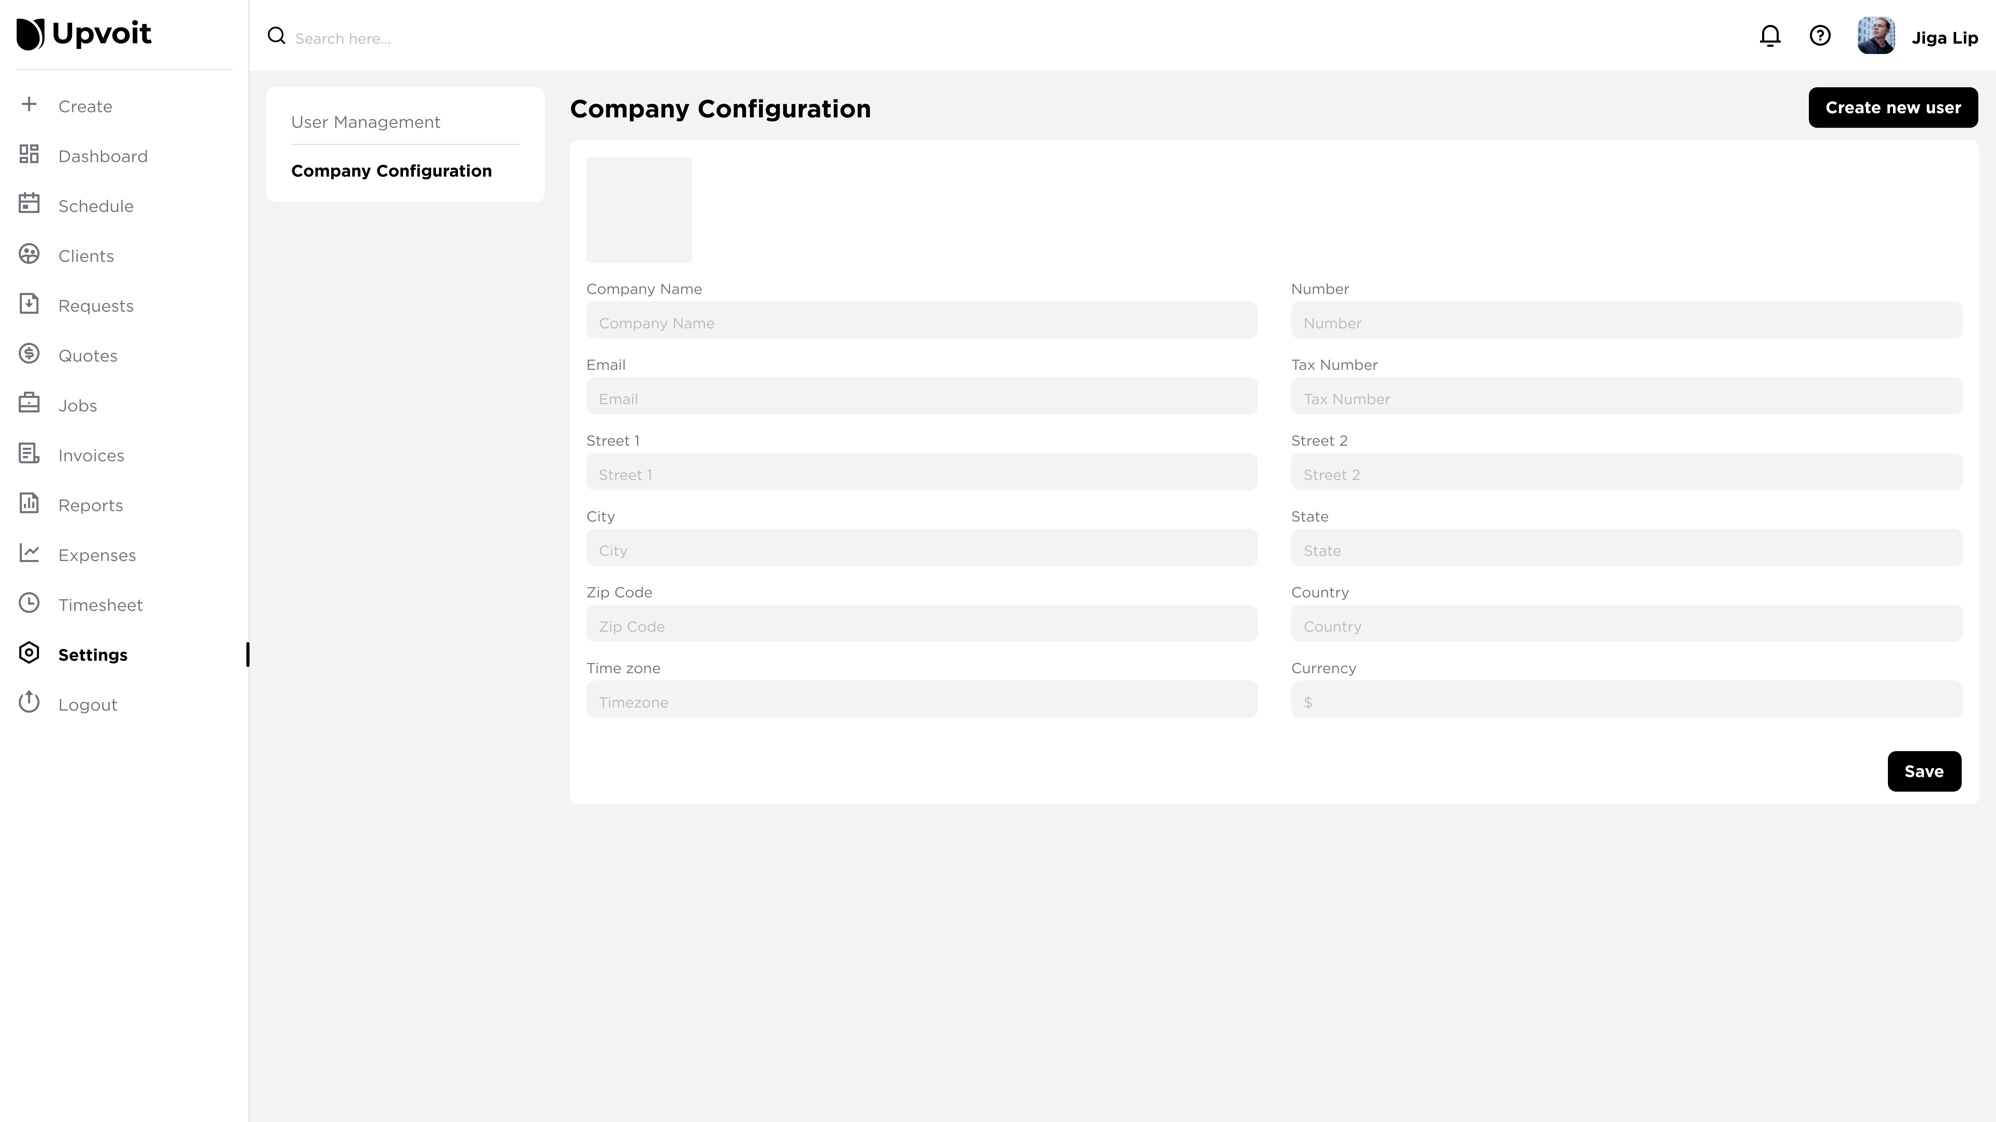Click the Reports bar-chart icon

tap(29, 503)
